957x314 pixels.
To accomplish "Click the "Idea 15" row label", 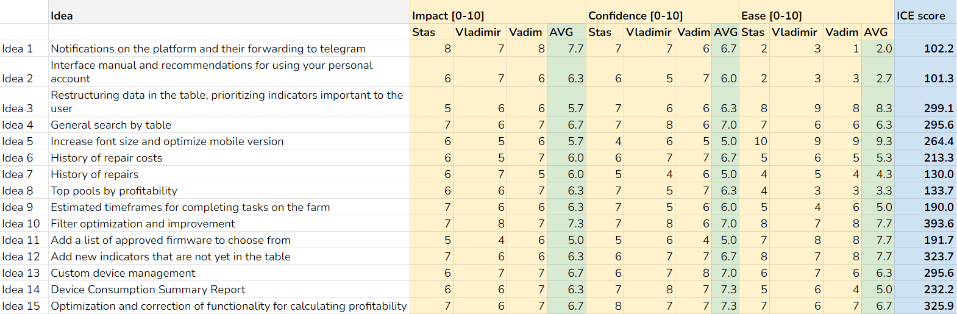I will [x=21, y=306].
